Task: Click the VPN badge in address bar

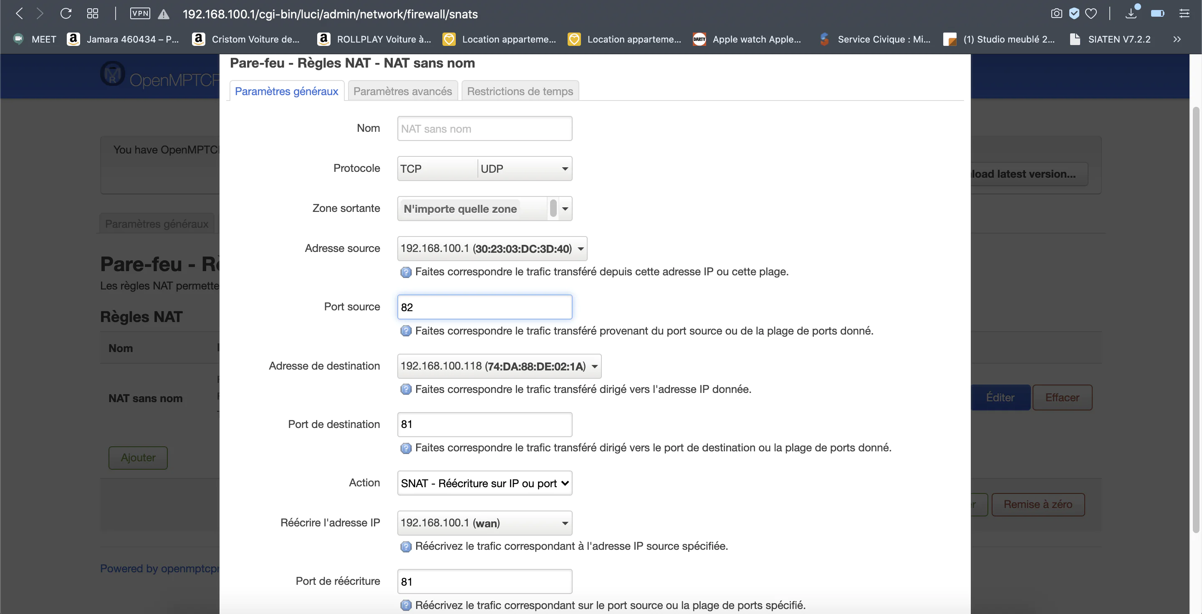Action: click(x=140, y=13)
